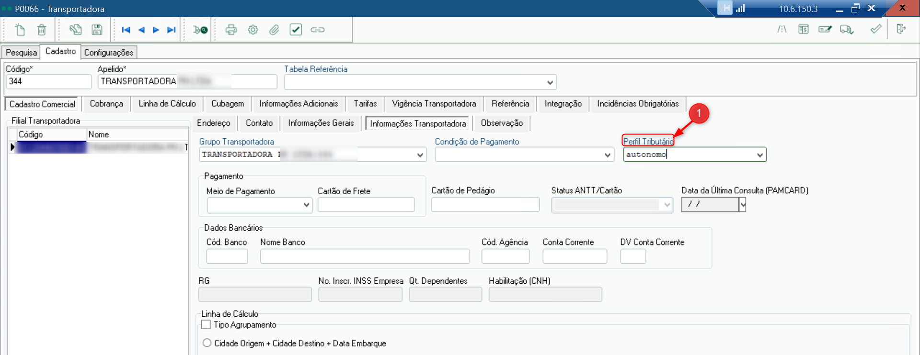Switch to the Pesquisa tab
The width and height of the screenshot is (920, 355).
21,52
